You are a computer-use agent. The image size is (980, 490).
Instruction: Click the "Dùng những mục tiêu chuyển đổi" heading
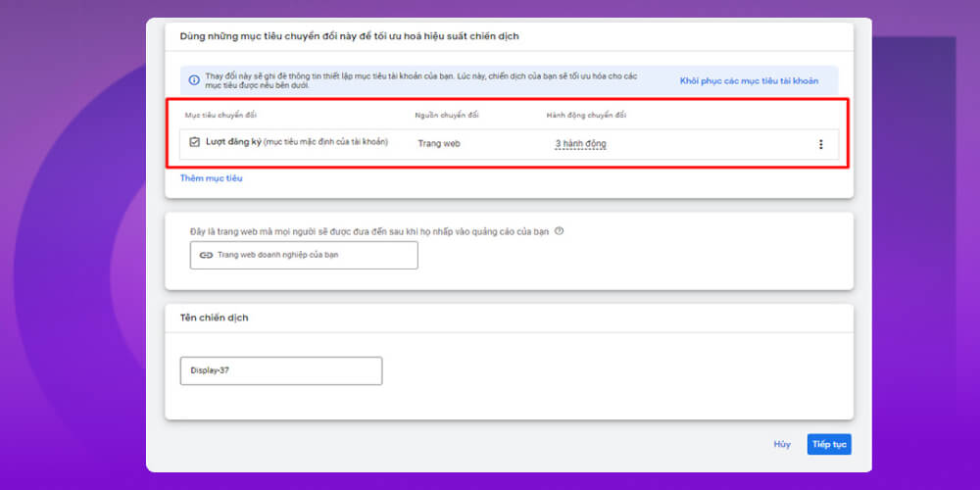[349, 36]
